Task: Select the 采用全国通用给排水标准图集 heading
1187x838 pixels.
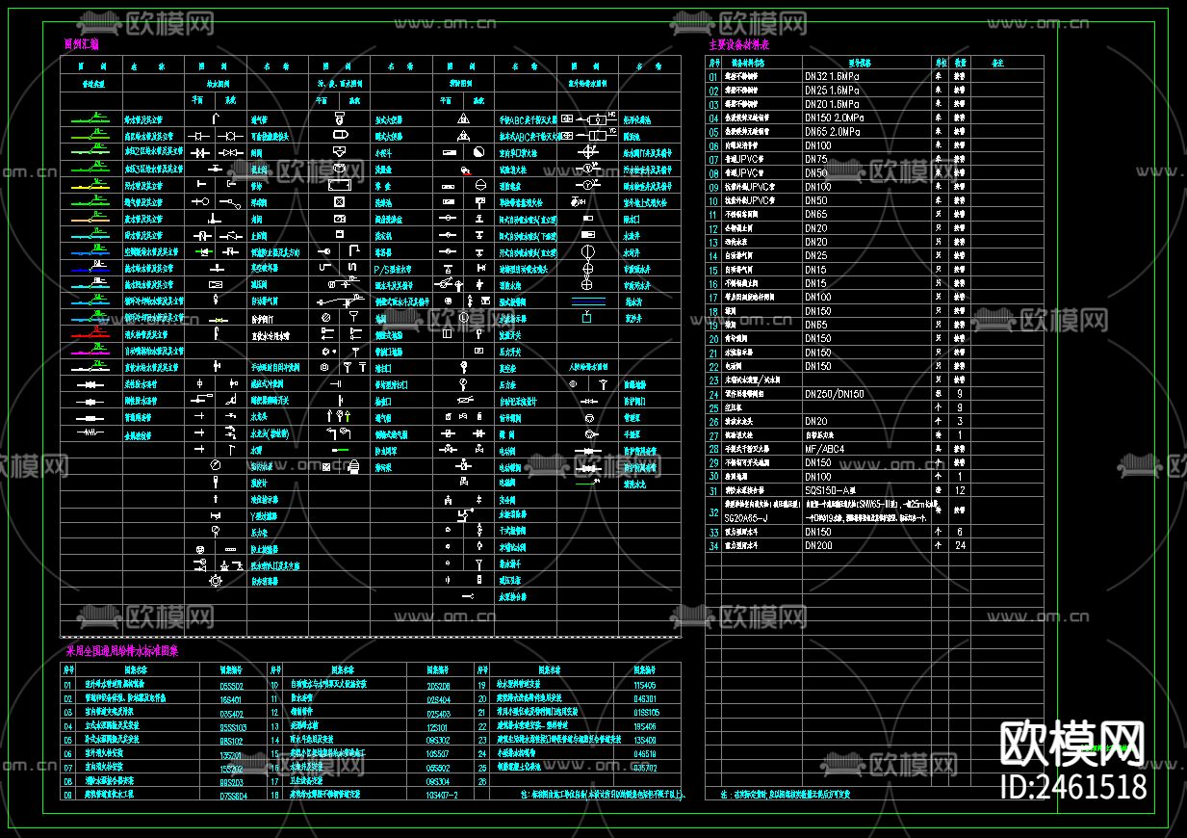Action: point(120,650)
